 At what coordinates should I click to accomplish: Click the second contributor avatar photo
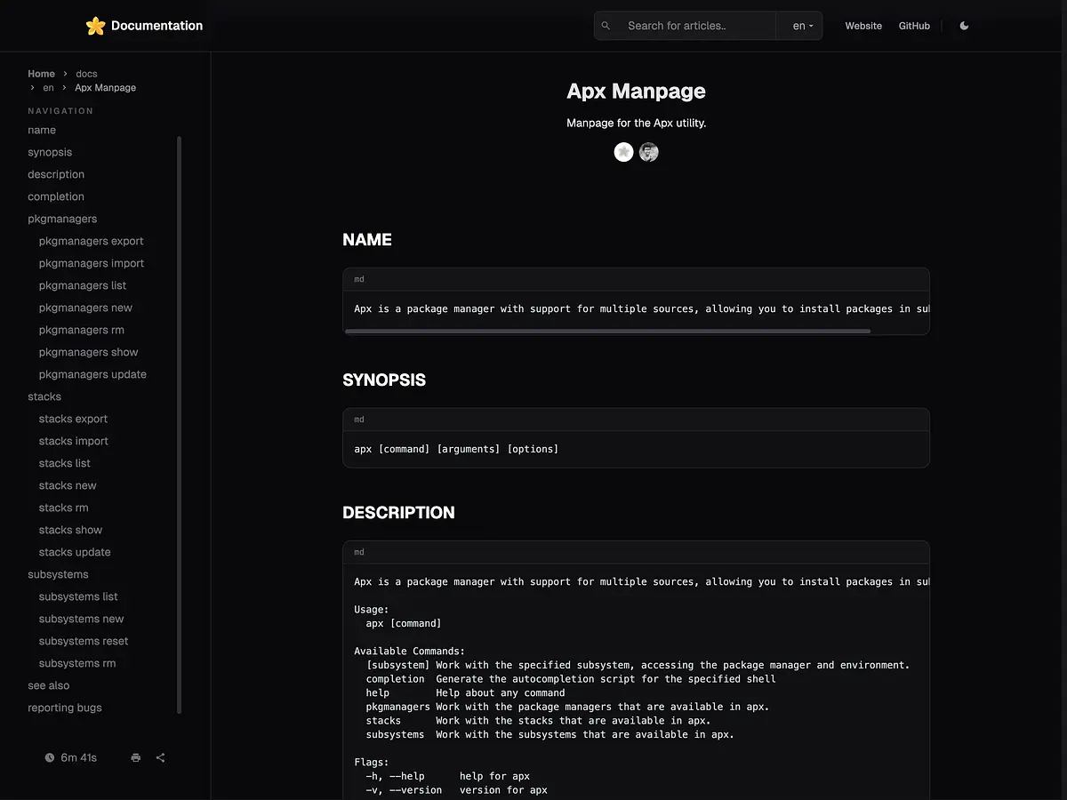tap(649, 152)
